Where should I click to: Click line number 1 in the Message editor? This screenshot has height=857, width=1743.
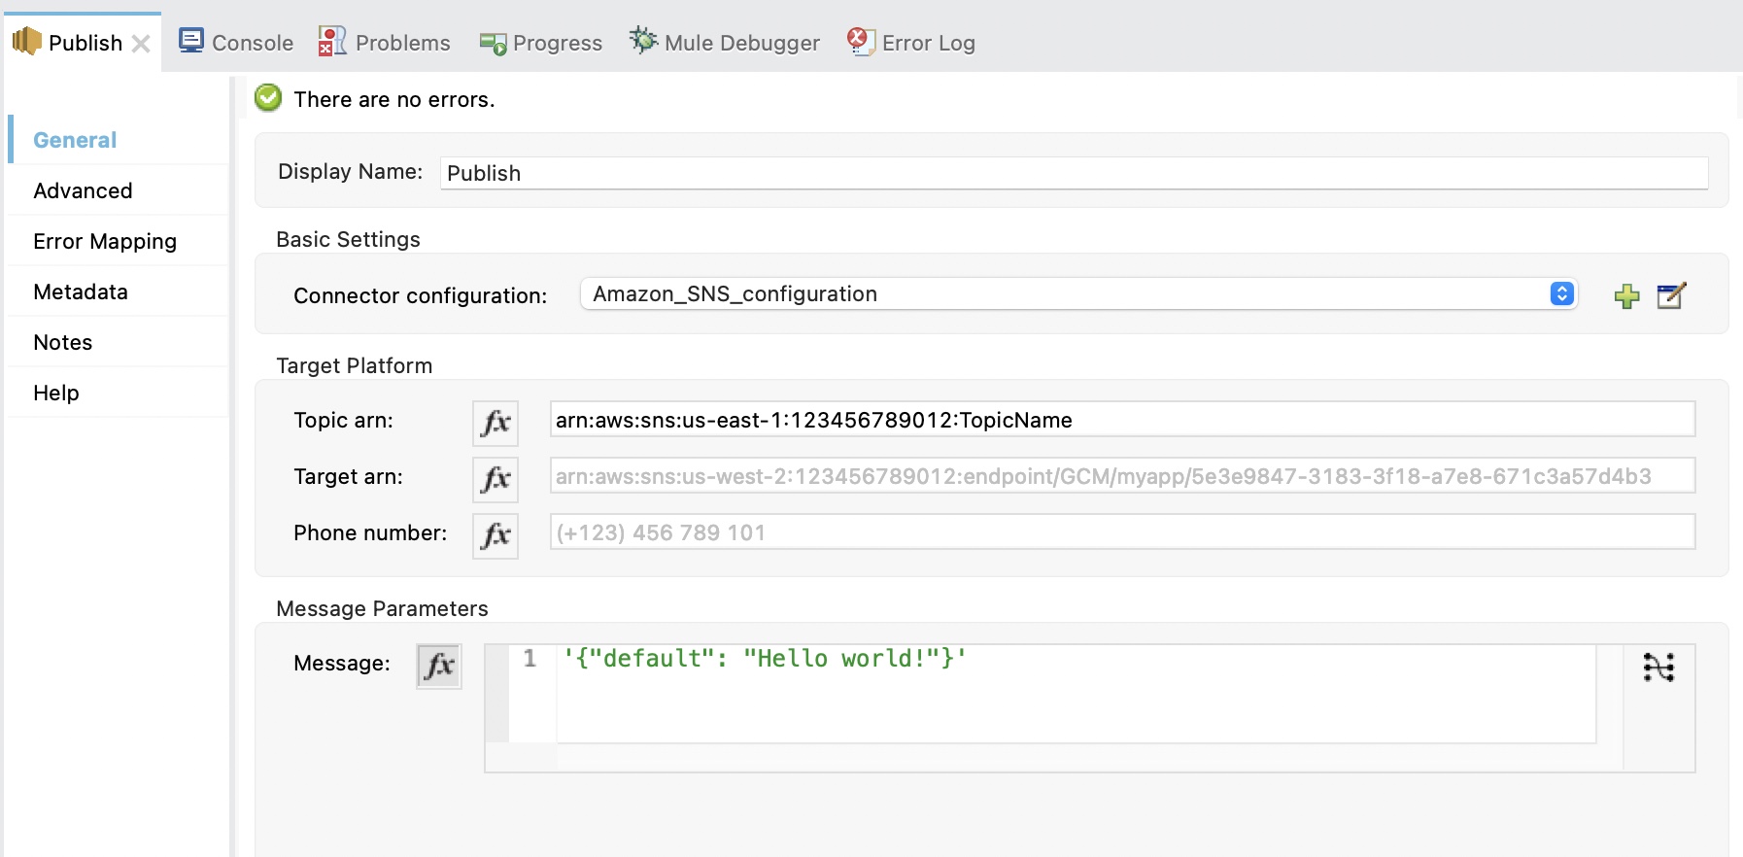(530, 659)
